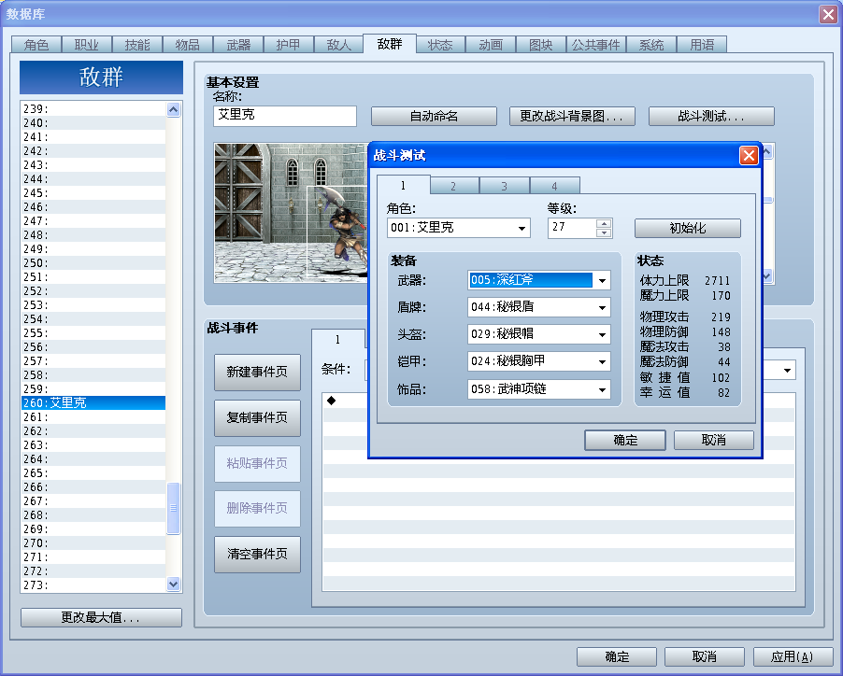843x676 pixels.
Task: Switch to party member tab 4
Action: (554, 186)
